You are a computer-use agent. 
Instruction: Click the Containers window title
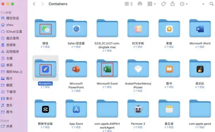coord(58,4)
